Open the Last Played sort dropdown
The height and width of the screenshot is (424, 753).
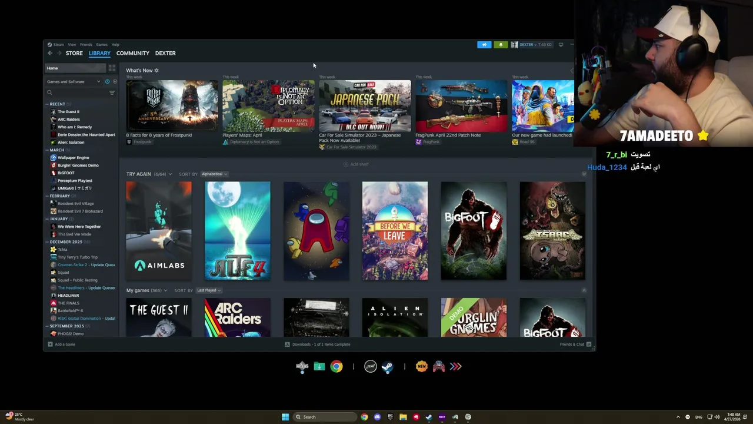(x=208, y=290)
